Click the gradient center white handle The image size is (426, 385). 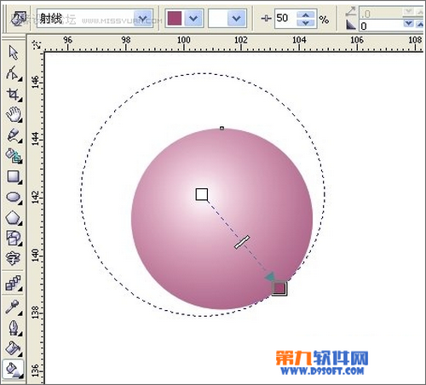point(202,195)
